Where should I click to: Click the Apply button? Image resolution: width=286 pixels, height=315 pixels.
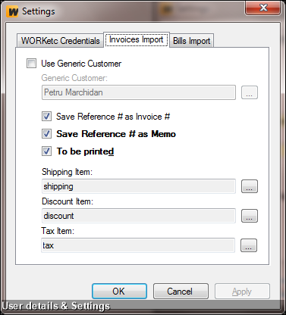242,292
